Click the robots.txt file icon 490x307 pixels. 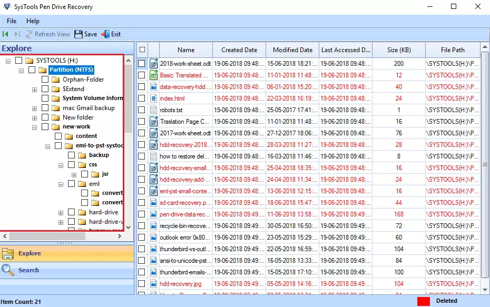coord(154,110)
